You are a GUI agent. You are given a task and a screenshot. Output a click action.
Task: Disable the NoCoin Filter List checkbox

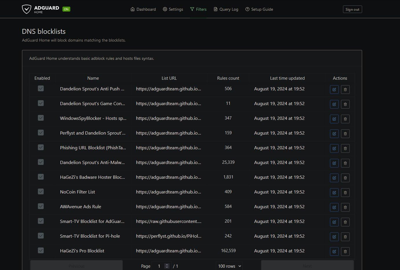[x=41, y=191]
